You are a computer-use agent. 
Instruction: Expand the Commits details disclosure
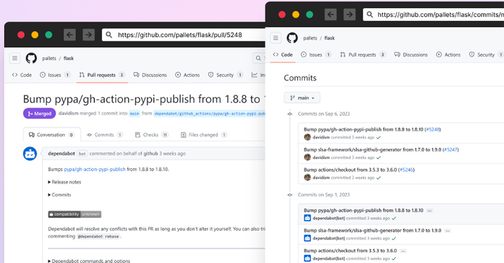click(x=60, y=195)
